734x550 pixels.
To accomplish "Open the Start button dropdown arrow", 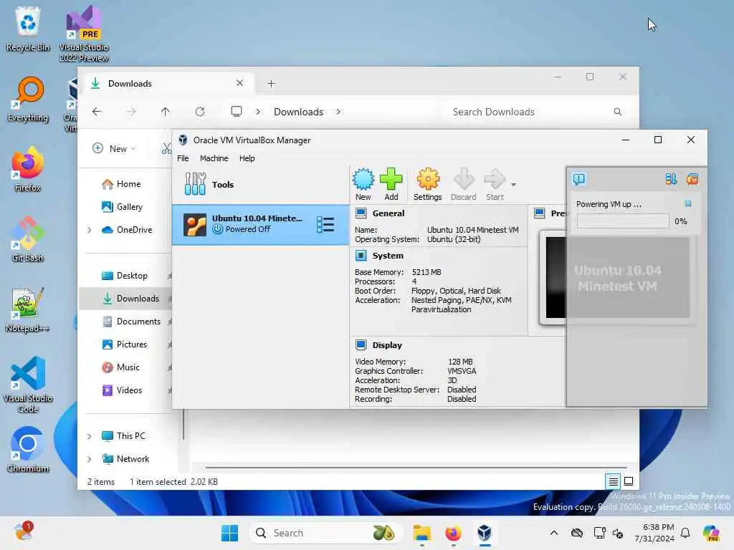I will [x=513, y=185].
